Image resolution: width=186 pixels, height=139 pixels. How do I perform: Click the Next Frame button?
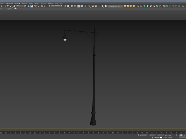184,135
